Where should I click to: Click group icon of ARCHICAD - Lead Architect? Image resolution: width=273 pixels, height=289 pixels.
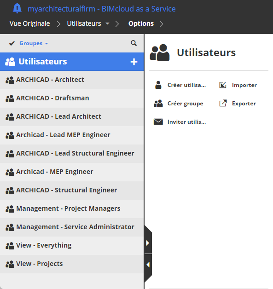pyautogui.click(x=10, y=117)
